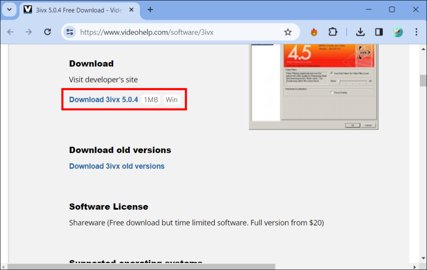Open the flame extension next to the address bar
Image resolution: width=427 pixels, height=270 pixels.
313,32
